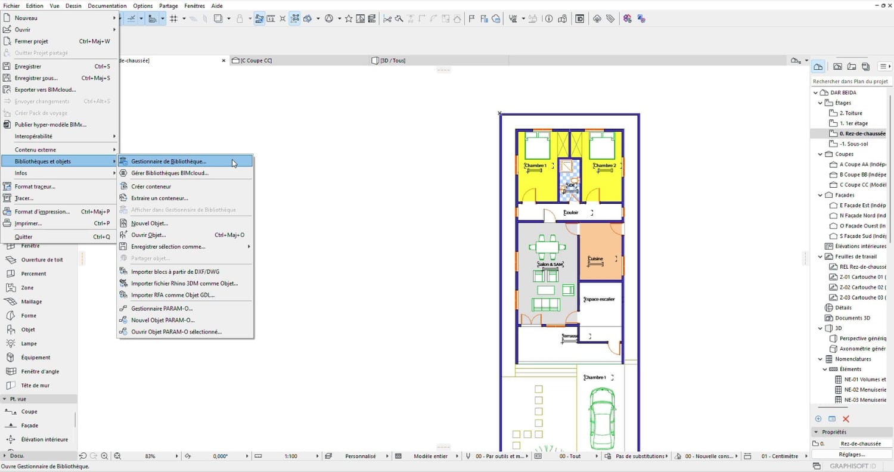Choose Nouvel Objet... from the submenu
Viewport: 894px width, 472px height.
pyautogui.click(x=149, y=223)
